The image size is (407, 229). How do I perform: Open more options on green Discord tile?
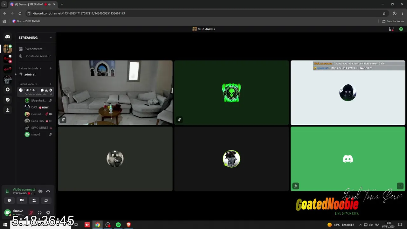click(x=400, y=186)
